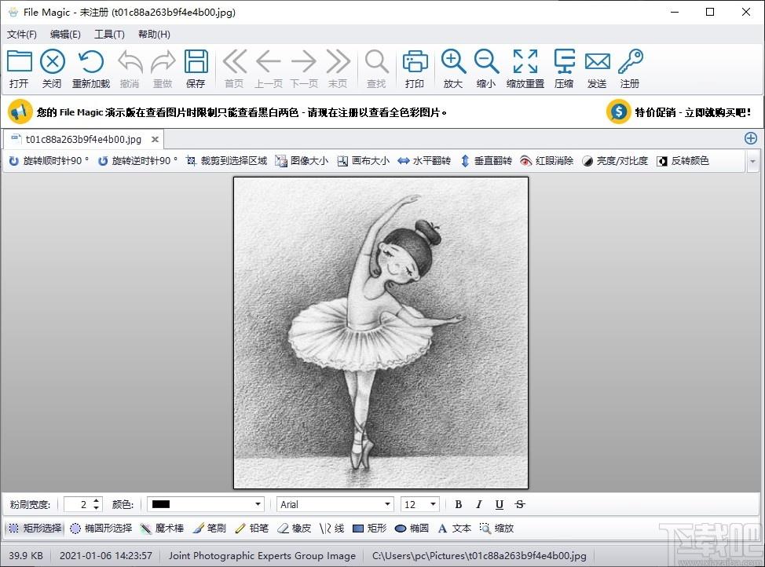Choose the 矩形 rectangle shape tool
This screenshot has height=567, width=765.
(369, 529)
